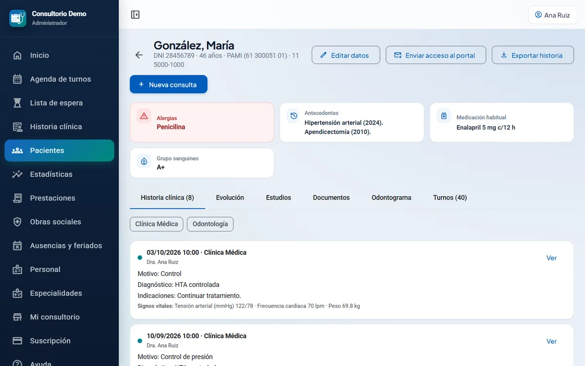Click the Personal badge icon
The image size is (585, 366).
coord(18,269)
